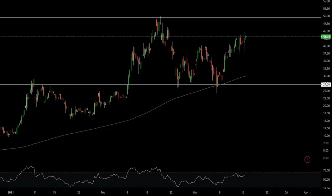The height and width of the screenshot is (196, 332).
Task: Open the earnings 'E' marker icon
Action: [307, 159]
